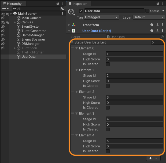This screenshot has height=163, width=166.
Task: Check Is Cleared for Element 4
Action: [x=108, y=151]
